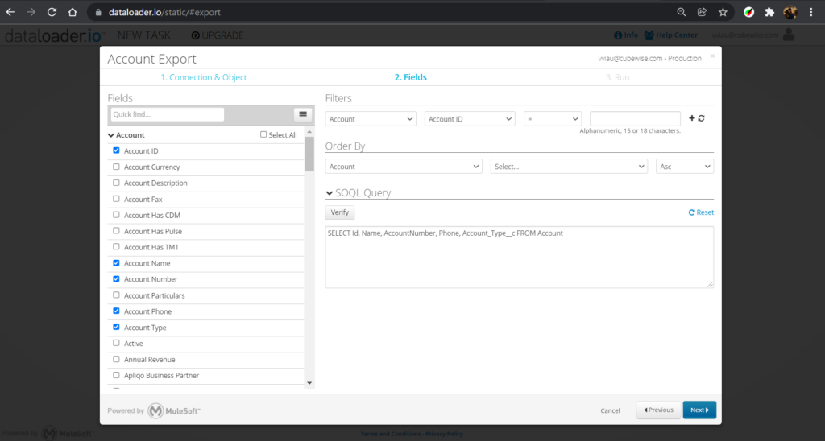Go to Connection & Object step
The height and width of the screenshot is (441, 825).
coord(203,77)
